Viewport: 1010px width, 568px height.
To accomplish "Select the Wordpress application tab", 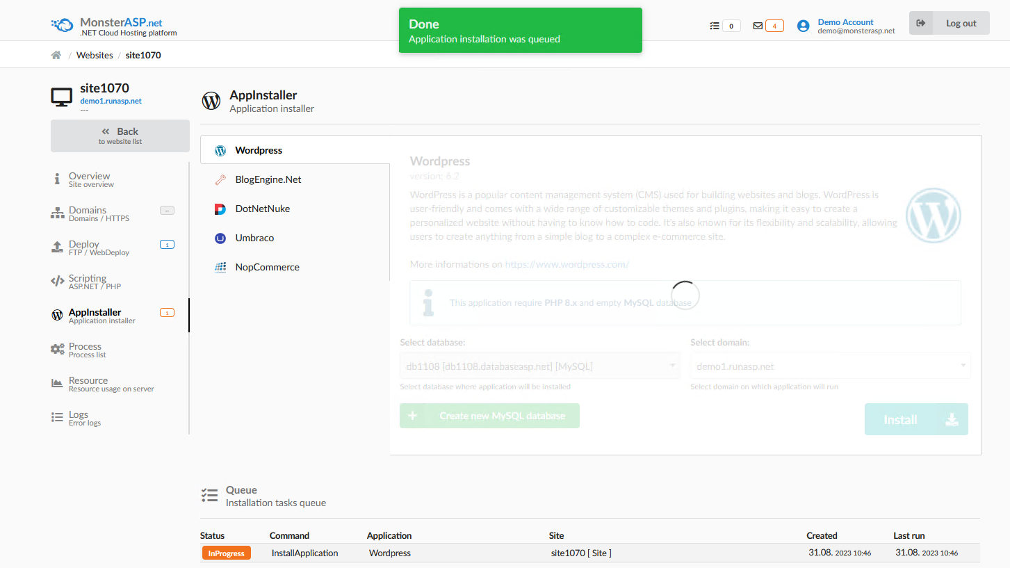I will pos(295,150).
